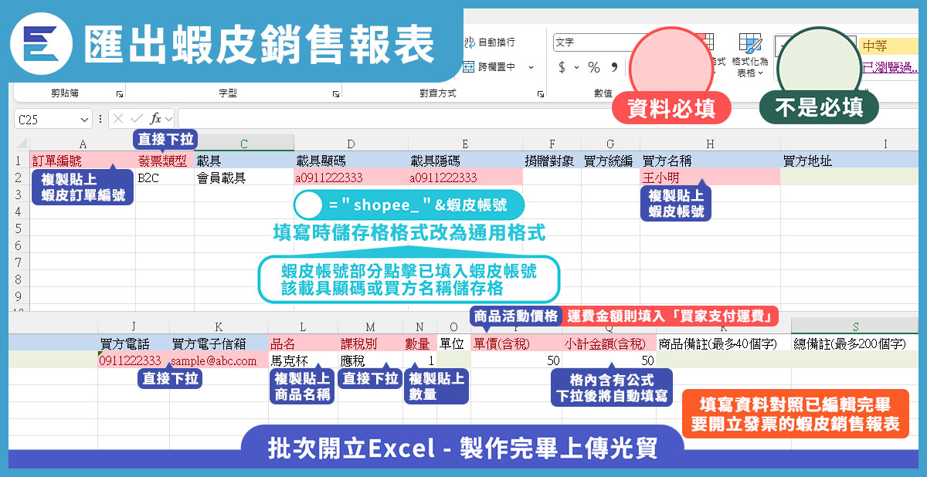Select column S header
This screenshot has height=477, width=927.
point(856,328)
